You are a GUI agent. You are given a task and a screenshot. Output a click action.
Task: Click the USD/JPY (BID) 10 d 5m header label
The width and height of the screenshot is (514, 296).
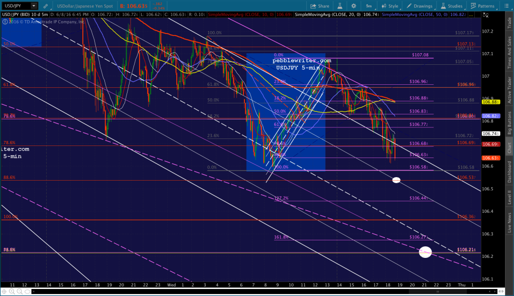pyautogui.click(x=25, y=15)
